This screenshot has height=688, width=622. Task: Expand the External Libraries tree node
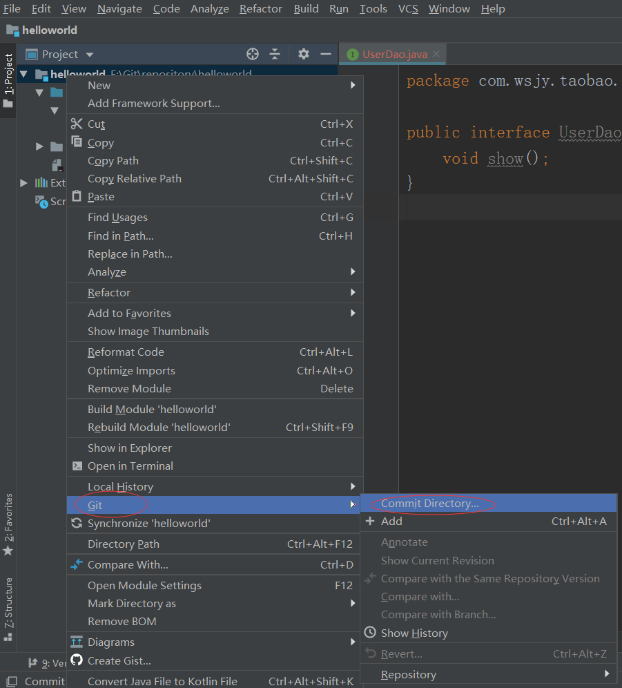click(23, 183)
